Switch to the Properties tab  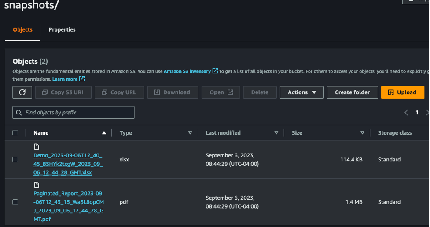tap(62, 29)
